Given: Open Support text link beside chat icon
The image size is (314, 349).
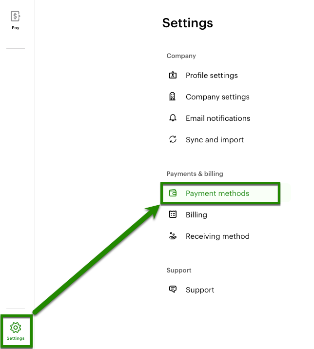Looking at the screenshot, I should pyautogui.click(x=200, y=290).
